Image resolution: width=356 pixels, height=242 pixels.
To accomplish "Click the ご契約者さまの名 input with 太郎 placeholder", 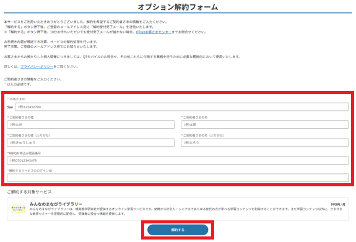I will click(x=265, y=124).
